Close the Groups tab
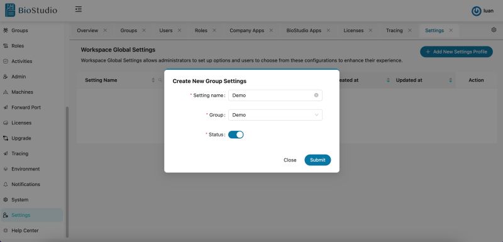This screenshot has width=503, height=242. pos(144,30)
